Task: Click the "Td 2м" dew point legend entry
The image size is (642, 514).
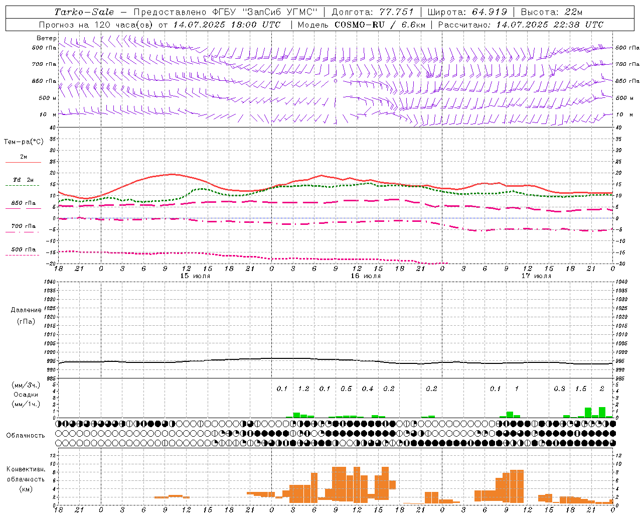Action: [x=23, y=180]
